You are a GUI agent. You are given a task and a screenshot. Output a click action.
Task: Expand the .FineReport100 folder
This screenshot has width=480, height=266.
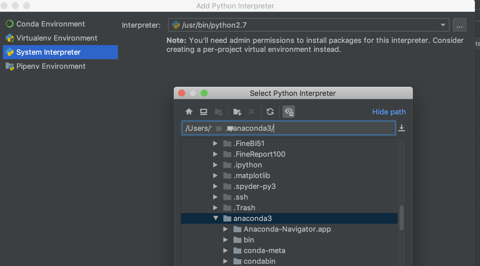tap(215, 154)
